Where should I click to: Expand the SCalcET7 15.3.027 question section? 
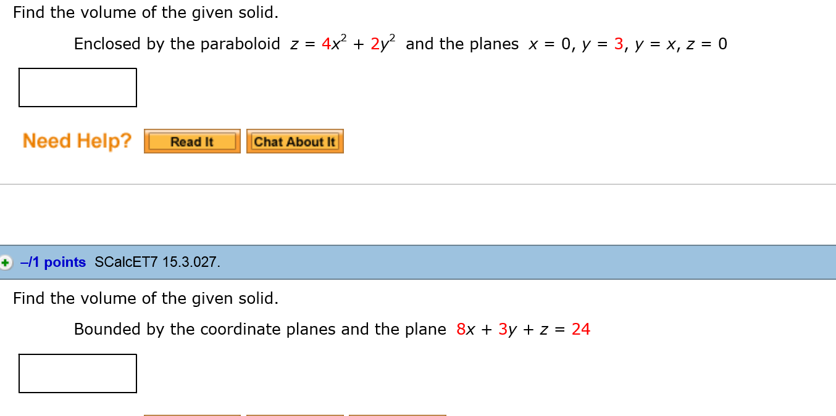pos(6,262)
